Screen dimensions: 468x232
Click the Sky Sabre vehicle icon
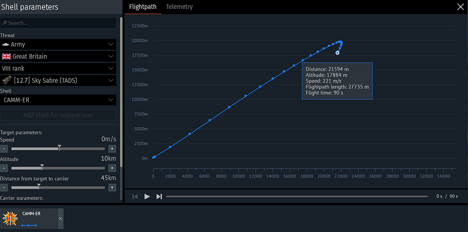point(7,80)
